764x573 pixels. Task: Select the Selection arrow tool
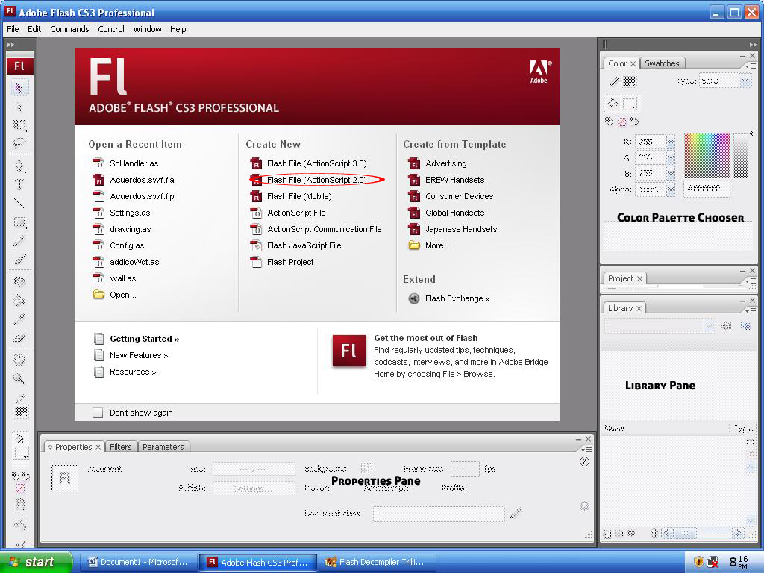19,88
